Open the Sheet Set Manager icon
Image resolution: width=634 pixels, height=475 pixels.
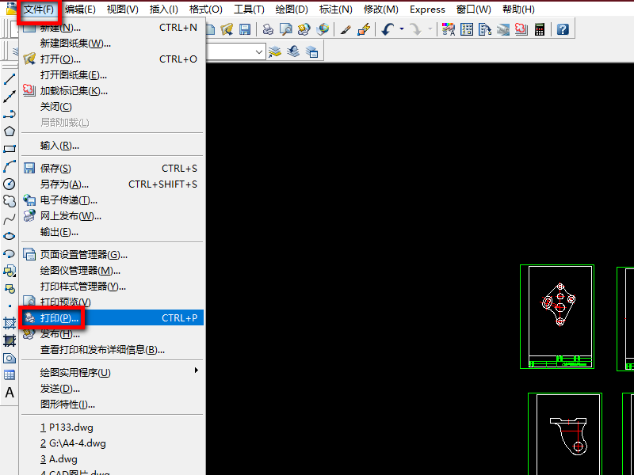pyautogui.click(x=502, y=29)
